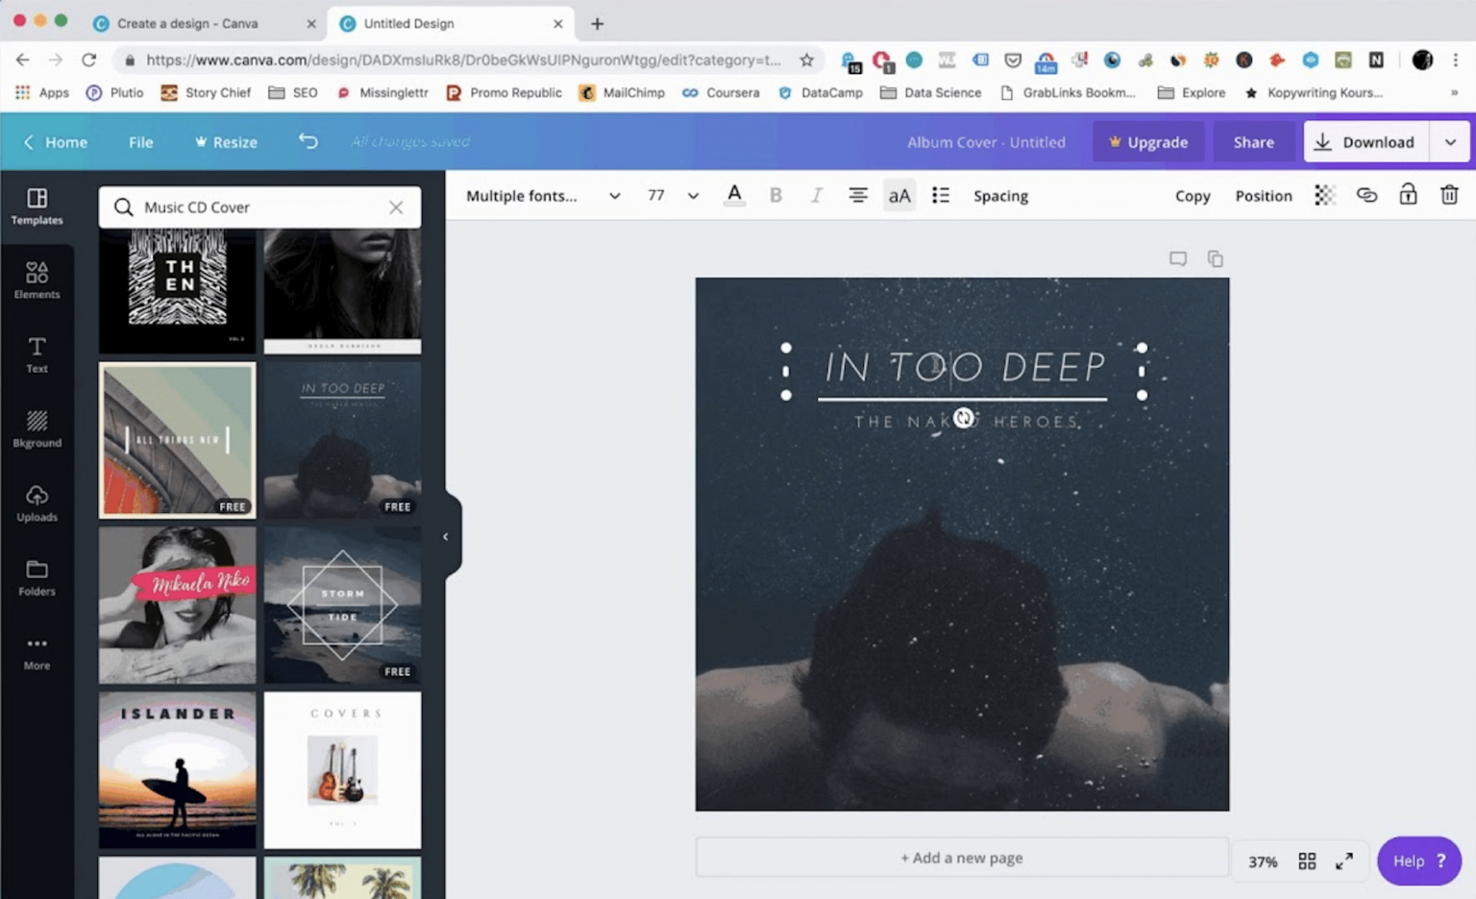The image size is (1476, 899).
Task: Toggle italic formatting
Action: 816,195
